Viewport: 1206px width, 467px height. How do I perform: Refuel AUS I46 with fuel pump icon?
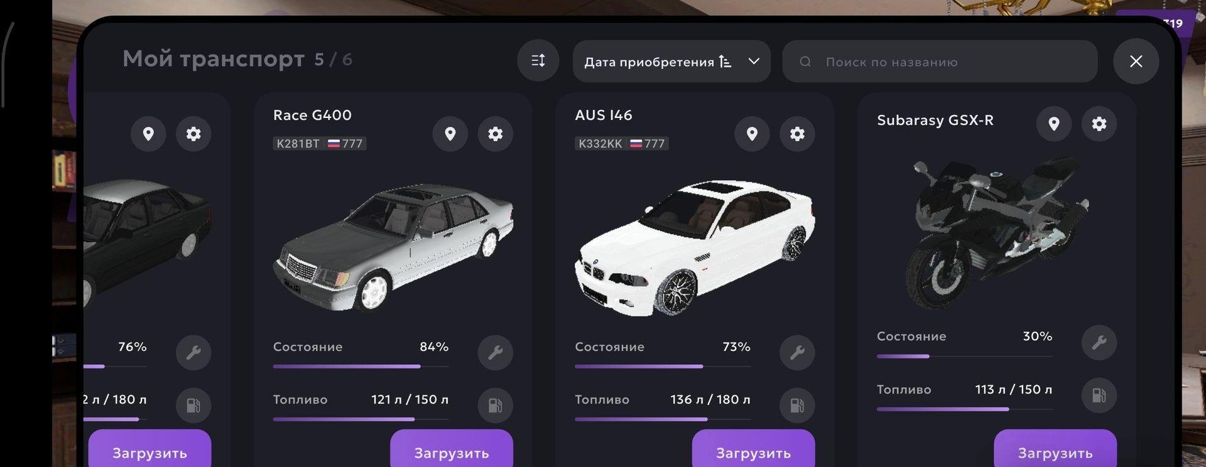(x=797, y=405)
